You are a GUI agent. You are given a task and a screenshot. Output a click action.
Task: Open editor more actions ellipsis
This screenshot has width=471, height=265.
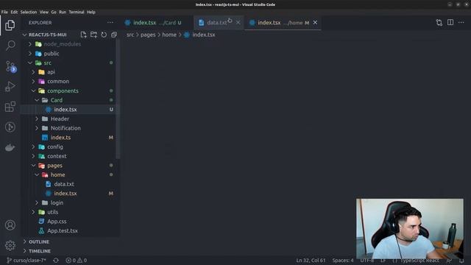(461, 23)
